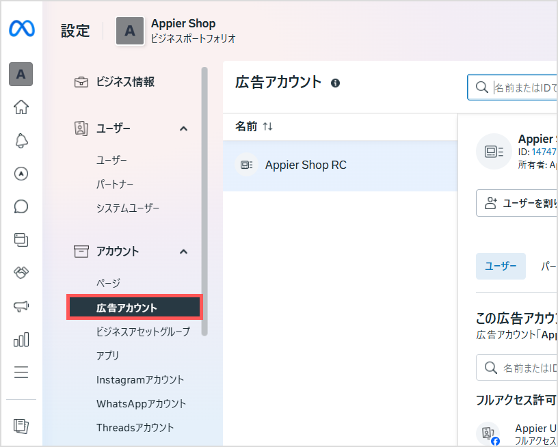Sort list by 名前 arrows icon

[267, 126]
